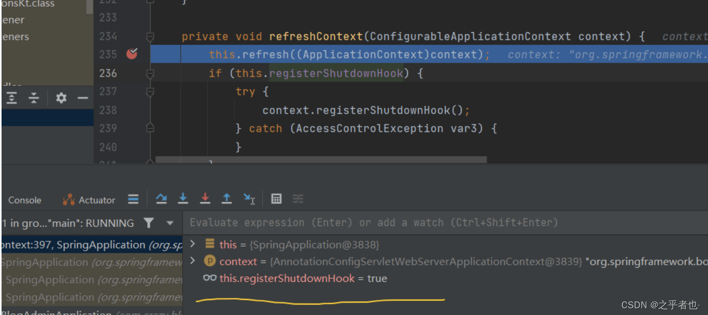Toggle the threads filter funnel icon
This screenshot has width=708, height=315.
[149, 223]
